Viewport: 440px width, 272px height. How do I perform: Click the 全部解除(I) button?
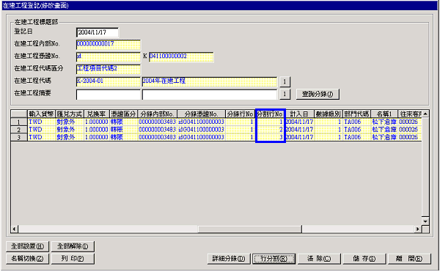(x=73, y=246)
